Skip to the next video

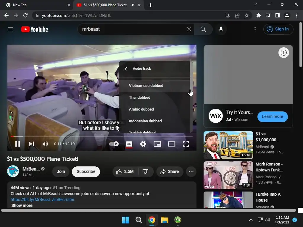31,144
